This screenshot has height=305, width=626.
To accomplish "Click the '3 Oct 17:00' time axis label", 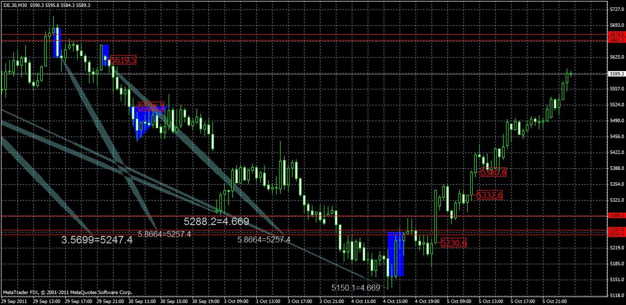I will 301,302.
